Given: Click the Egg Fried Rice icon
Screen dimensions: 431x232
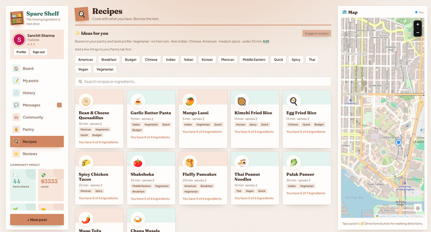Looking at the screenshot, I should click(293, 101).
